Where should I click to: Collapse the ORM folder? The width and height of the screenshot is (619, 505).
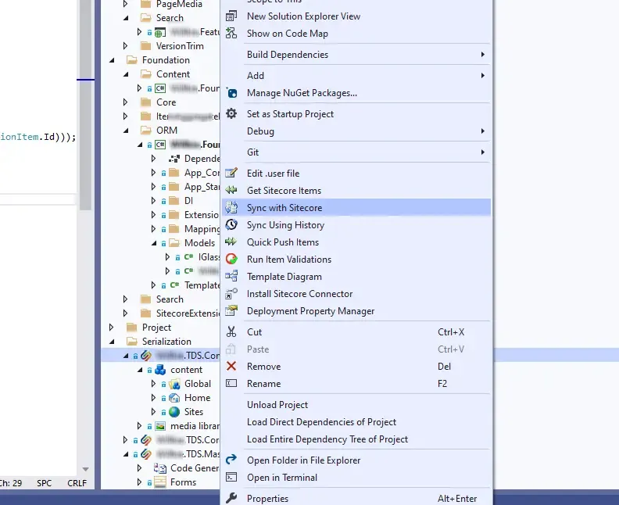point(126,131)
